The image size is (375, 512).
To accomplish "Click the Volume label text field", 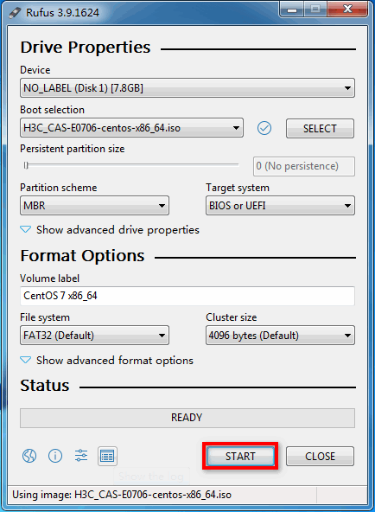I will [x=187, y=296].
